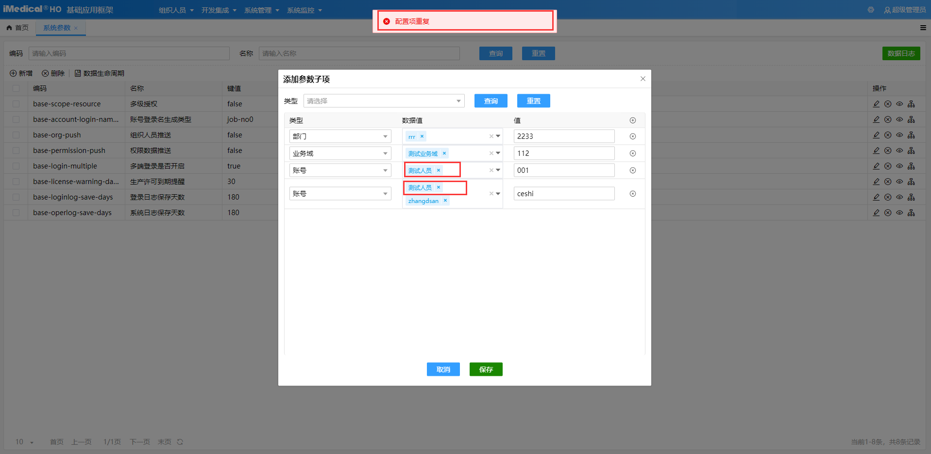Click edit pencil for base-scope-resource row
The height and width of the screenshot is (454, 931).
click(876, 104)
